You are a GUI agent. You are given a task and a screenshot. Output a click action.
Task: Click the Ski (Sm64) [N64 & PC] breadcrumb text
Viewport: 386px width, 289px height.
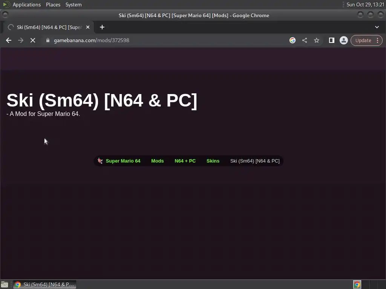[x=255, y=161]
